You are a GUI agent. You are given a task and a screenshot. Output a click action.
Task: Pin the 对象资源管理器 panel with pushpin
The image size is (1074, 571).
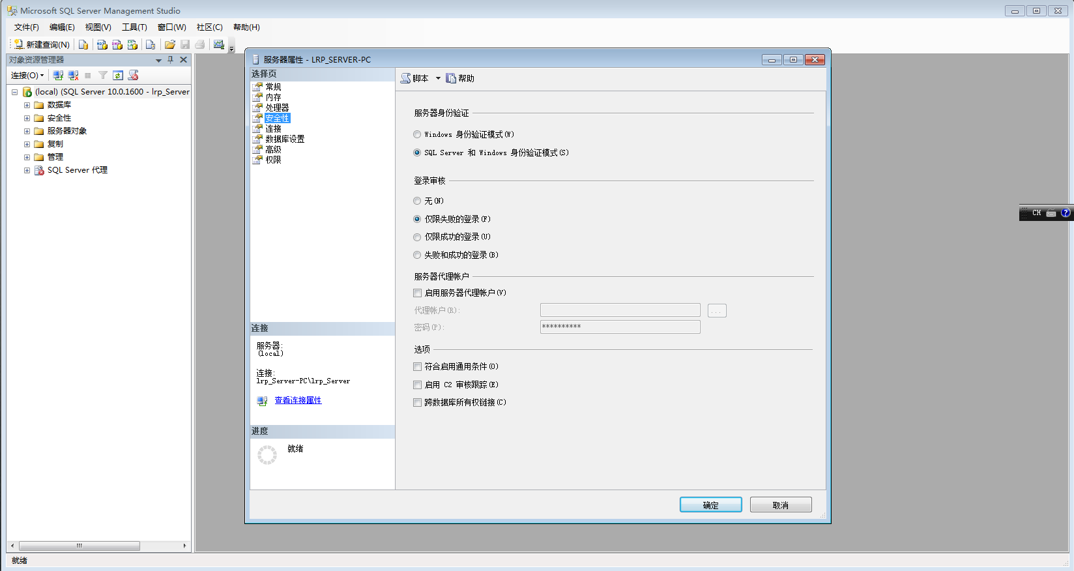[171, 59]
